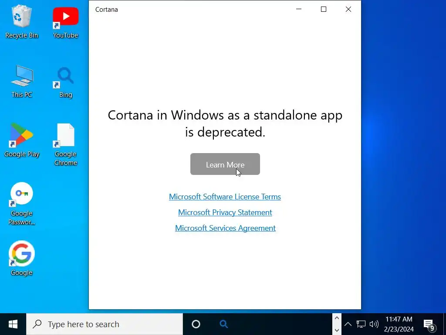Click the taskbar overflow up arrow
This screenshot has height=335, width=446.
tap(337, 318)
